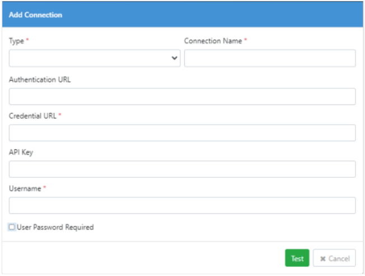Focus the Connection Name input field
Image resolution: width=365 pixels, height=276 pixels.
click(269, 59)
